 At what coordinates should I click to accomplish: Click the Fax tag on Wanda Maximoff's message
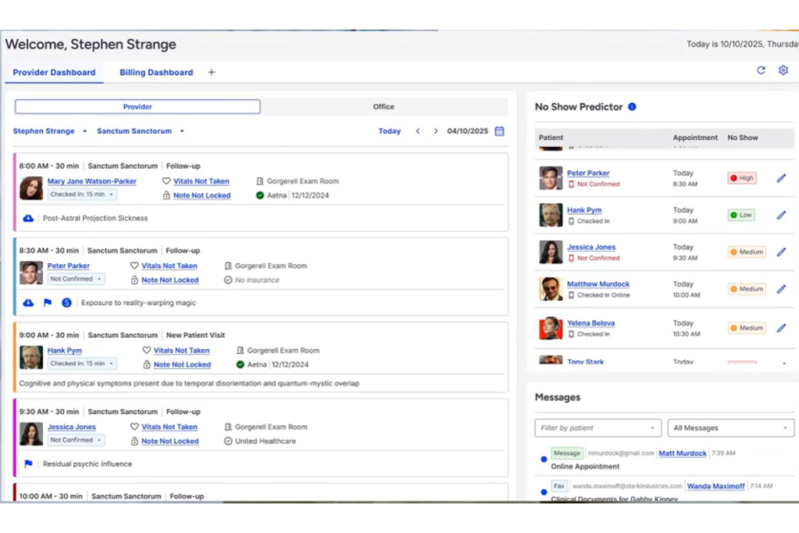559,486
